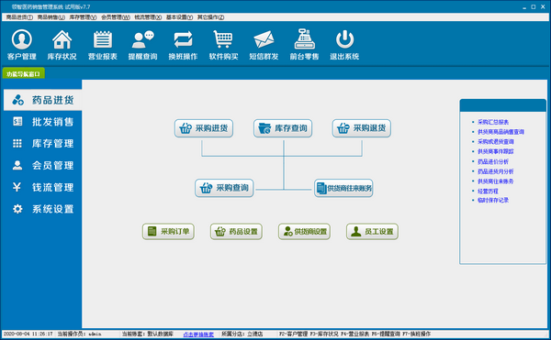Open the 库存状况 house icon
551x340 pixels.
(62, 45)
